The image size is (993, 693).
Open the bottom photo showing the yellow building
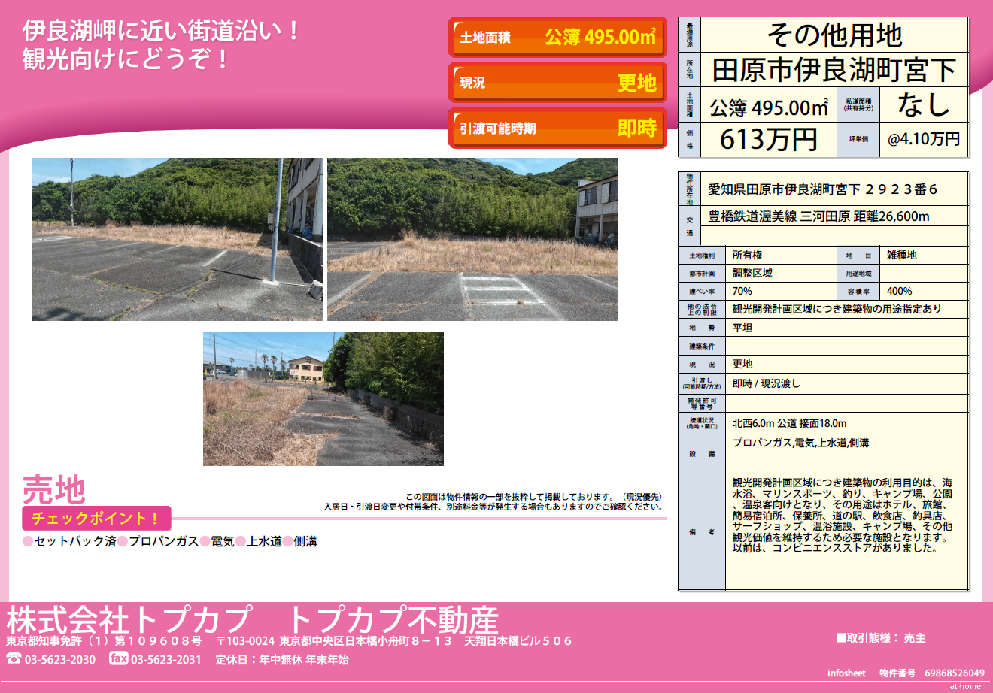[x=323, y=399]
